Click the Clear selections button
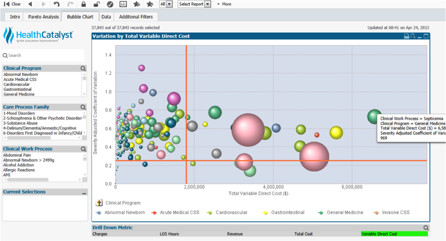Screen dimensions: 446x241 pos(12,4)
